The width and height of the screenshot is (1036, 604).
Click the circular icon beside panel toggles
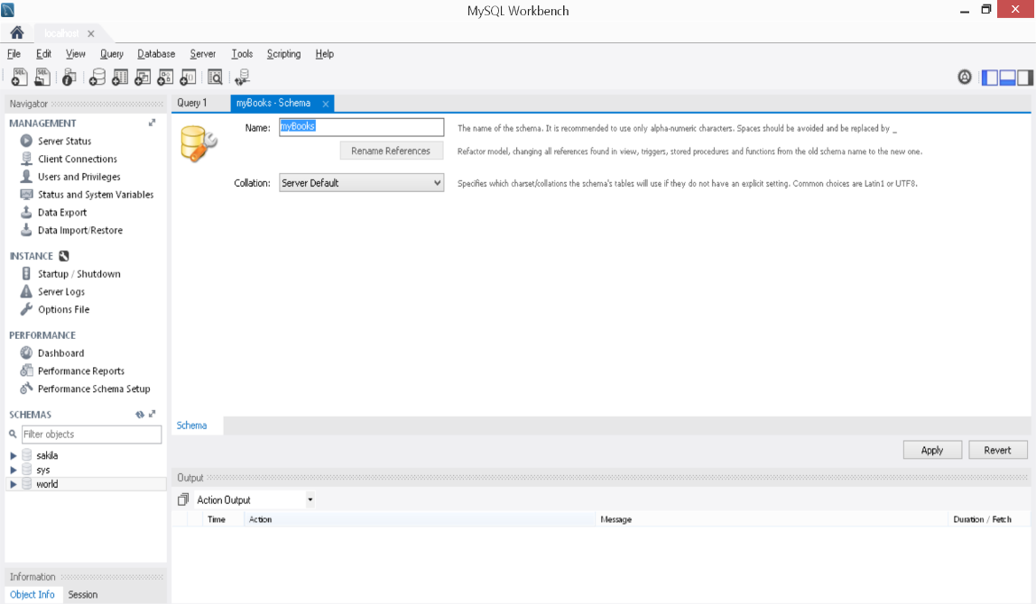tap(965, 78)
